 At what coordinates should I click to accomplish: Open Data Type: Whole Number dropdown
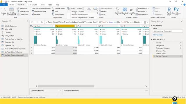click(41, 8)
